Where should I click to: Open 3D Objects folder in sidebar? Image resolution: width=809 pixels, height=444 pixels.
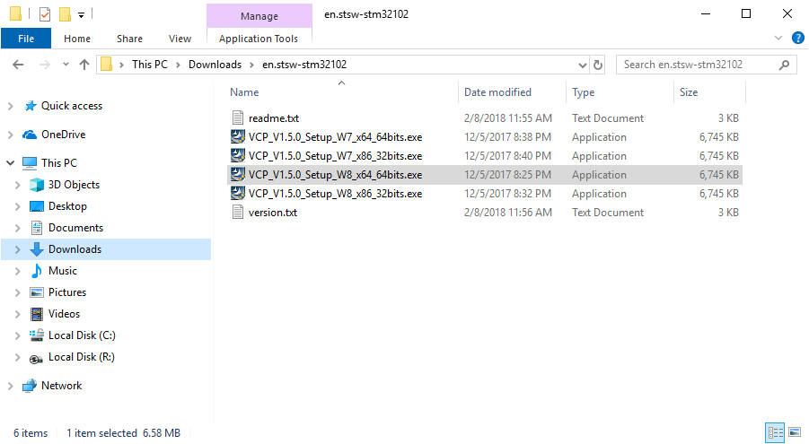pos(74,185)
